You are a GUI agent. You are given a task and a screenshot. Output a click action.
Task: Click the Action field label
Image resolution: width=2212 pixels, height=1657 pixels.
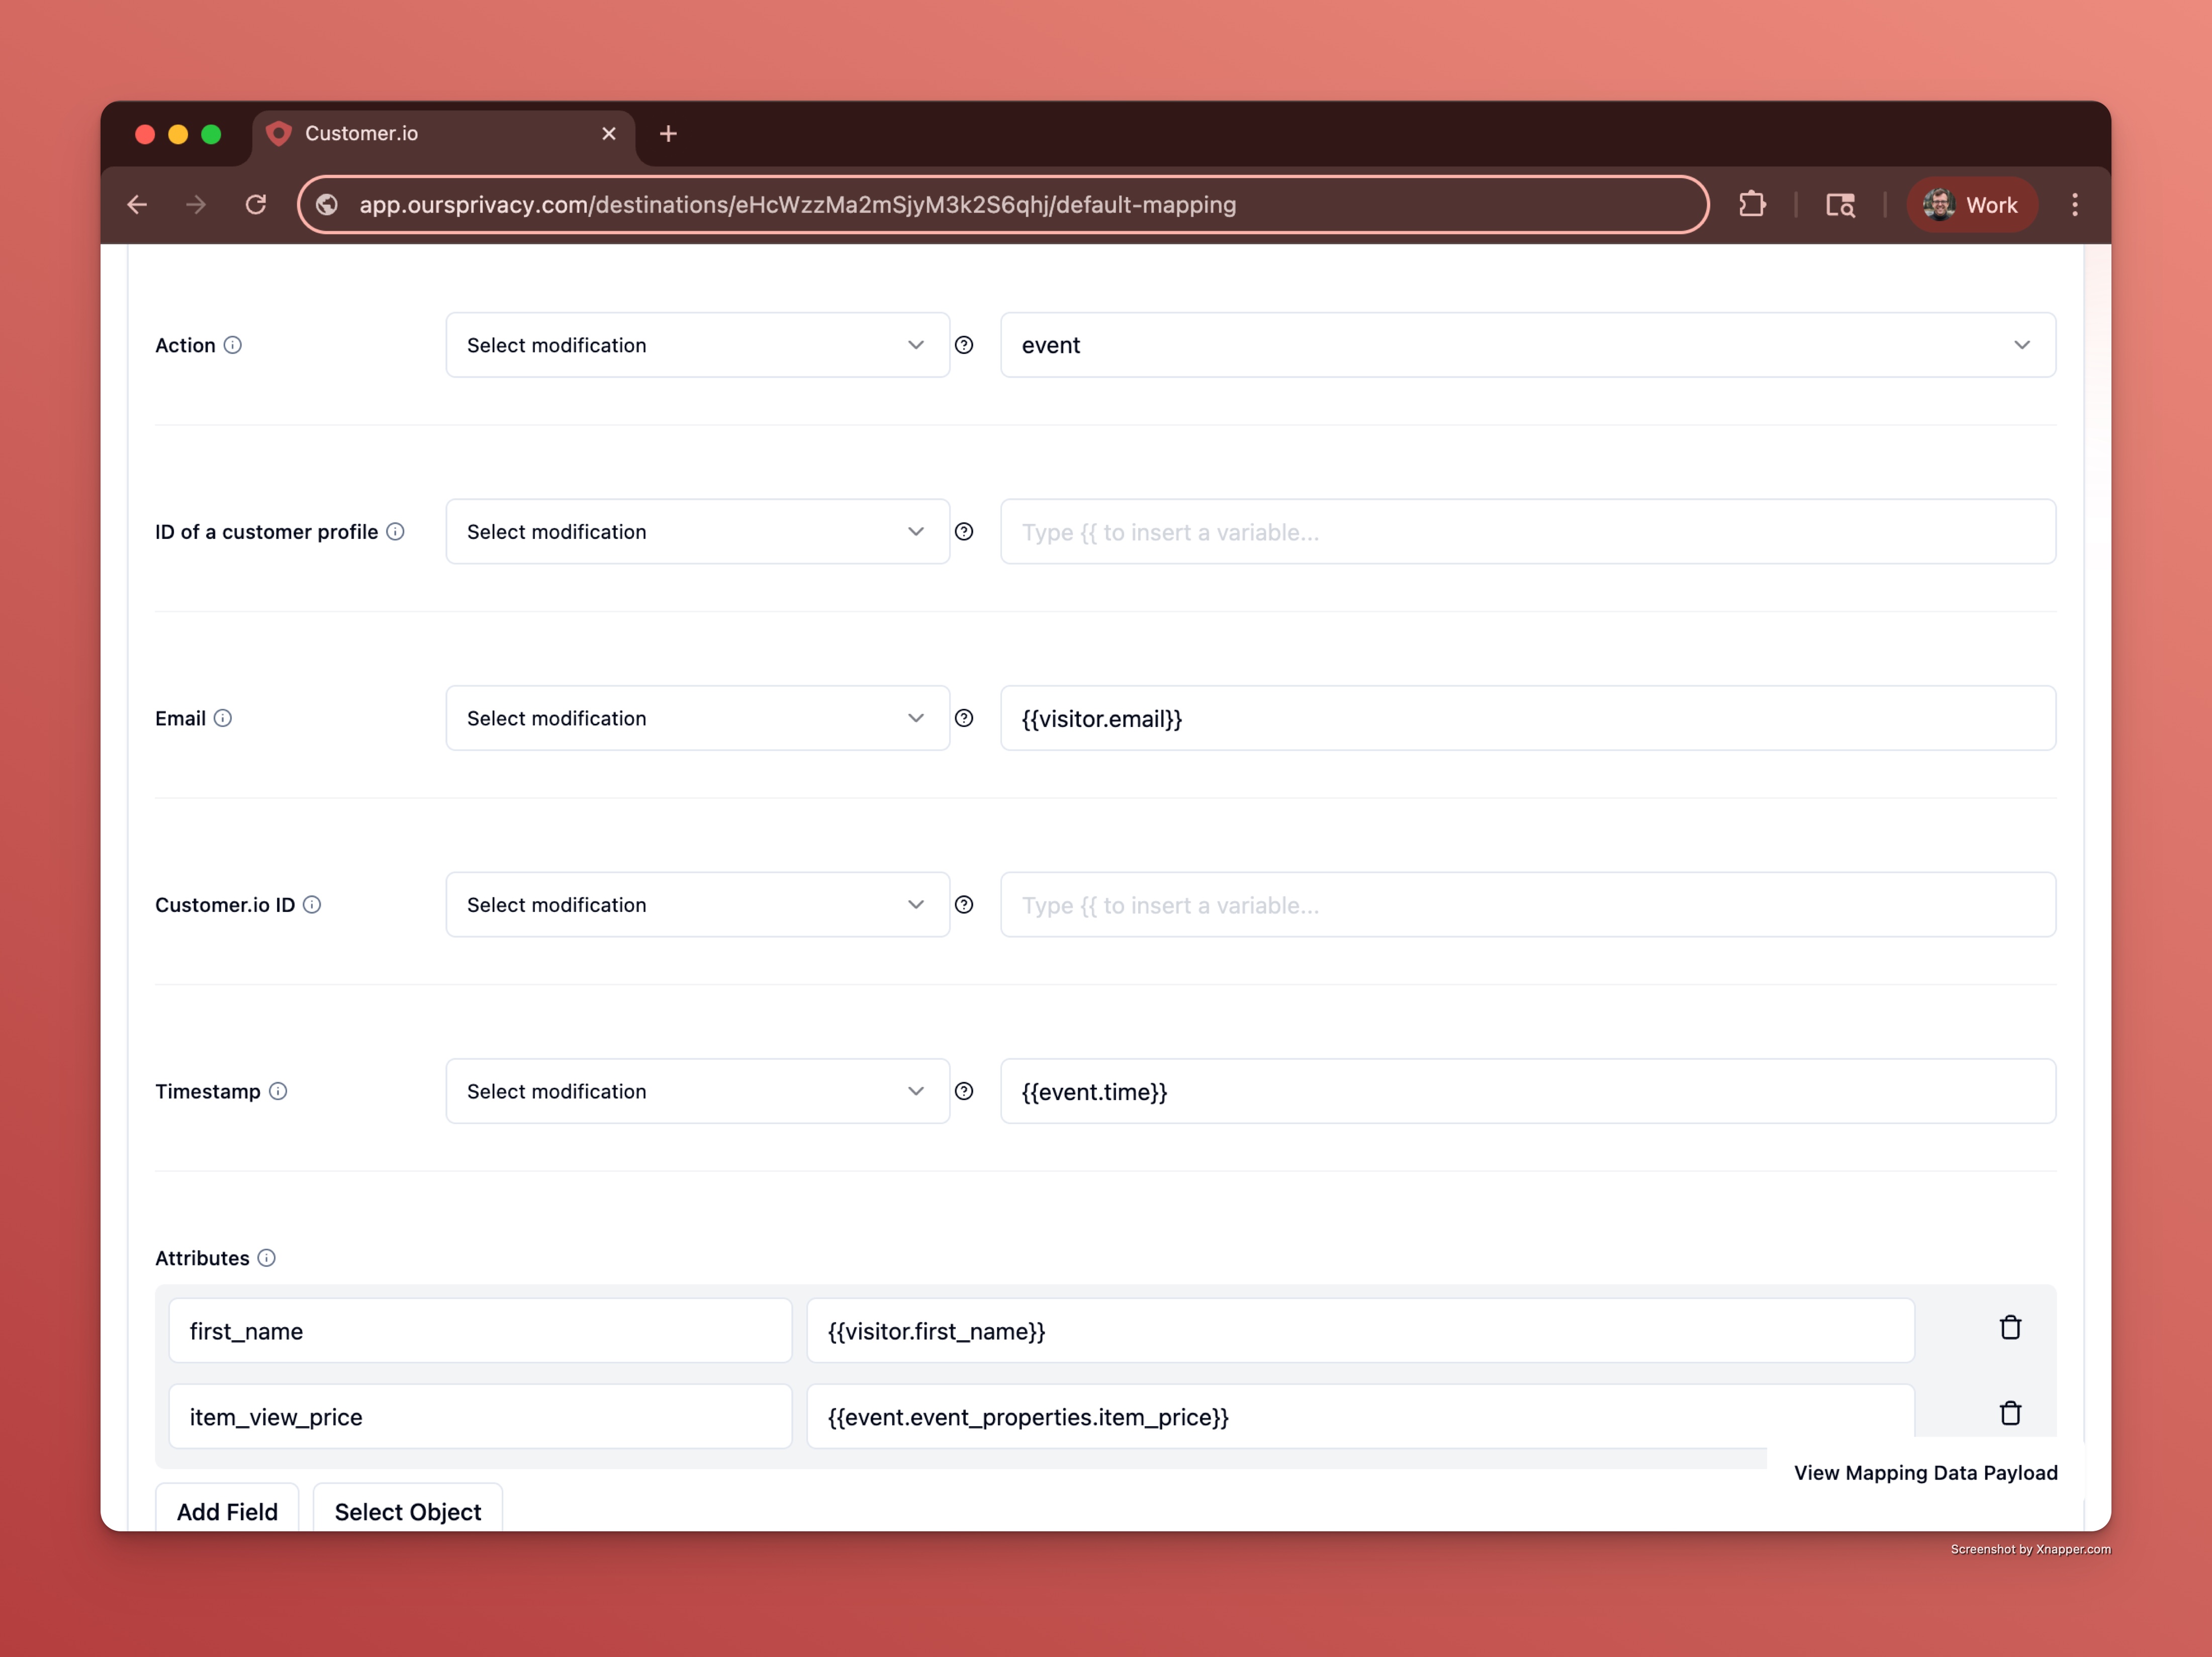pyautogui.click(x=185, y=345)
